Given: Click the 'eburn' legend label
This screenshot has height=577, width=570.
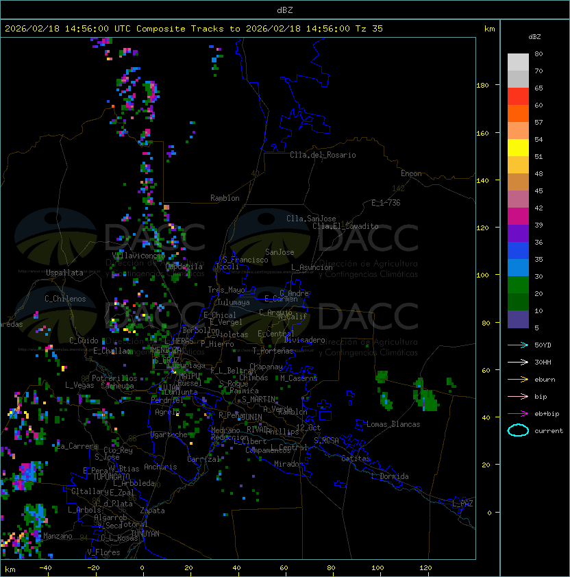Looking at the screenshot, I should [x=545, y=380].
